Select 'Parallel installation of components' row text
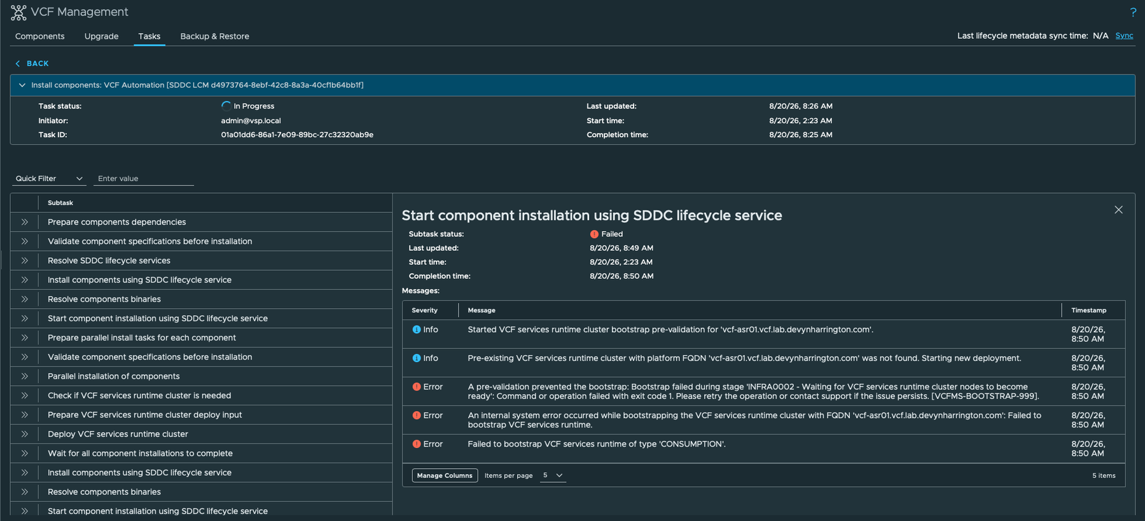 click(x=114, y=376)
